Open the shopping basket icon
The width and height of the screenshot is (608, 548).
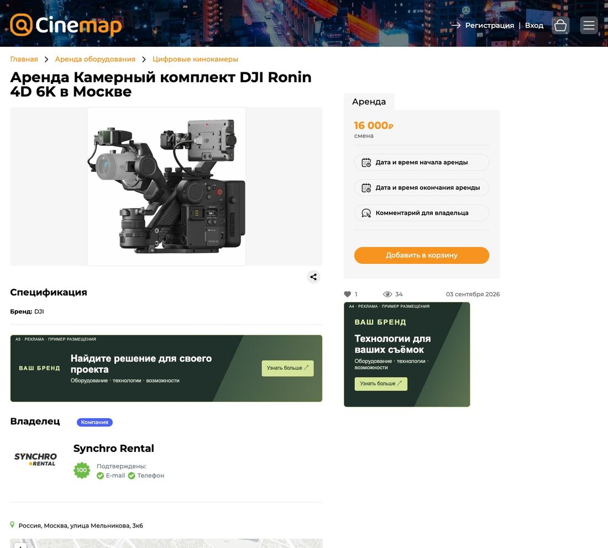[x=560, y=25]
